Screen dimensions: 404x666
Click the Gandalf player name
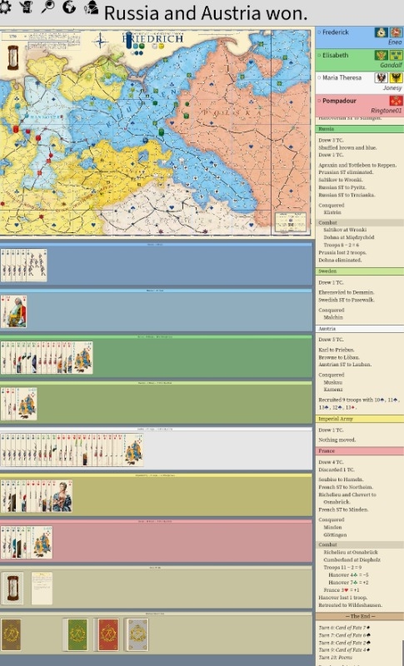tap(391, 65)
